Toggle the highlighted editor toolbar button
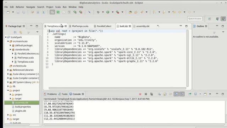Viewport: 227px width, 128px height. 52,12
